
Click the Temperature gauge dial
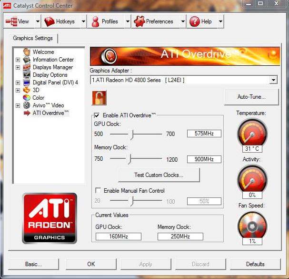click(x=252, y=133)
